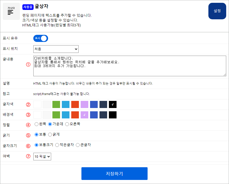Click the blue 설정 button
Screen dimensions: 229x184
(x=217, y=11)
